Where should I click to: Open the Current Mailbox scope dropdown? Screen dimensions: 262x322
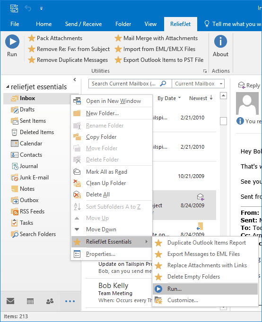pyautogui.click(x=198, y=84)
